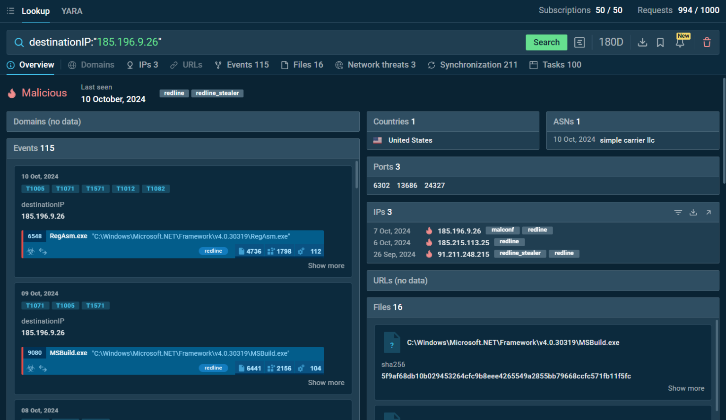Open the notifications bell with New badge
Image resolution: width=726 pixels, height=420 pixels.
coord(680,43)
